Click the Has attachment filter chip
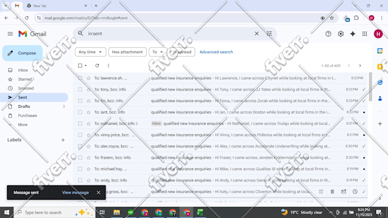388x218 pixels. click(127, 52)
